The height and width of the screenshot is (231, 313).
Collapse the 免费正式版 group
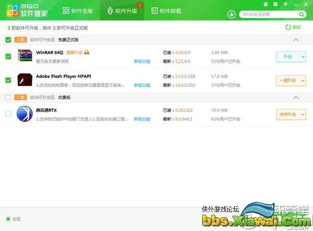click(x=296, y=40)
